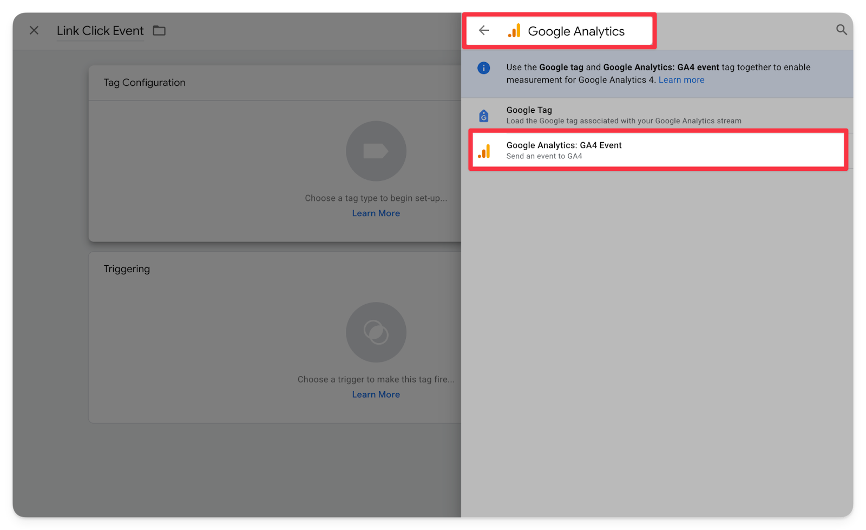
Task: Click the Triggering section heading
Action: 127,269
